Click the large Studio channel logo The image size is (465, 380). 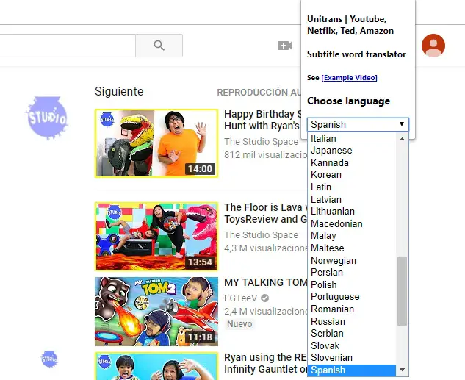coord(48,118)
